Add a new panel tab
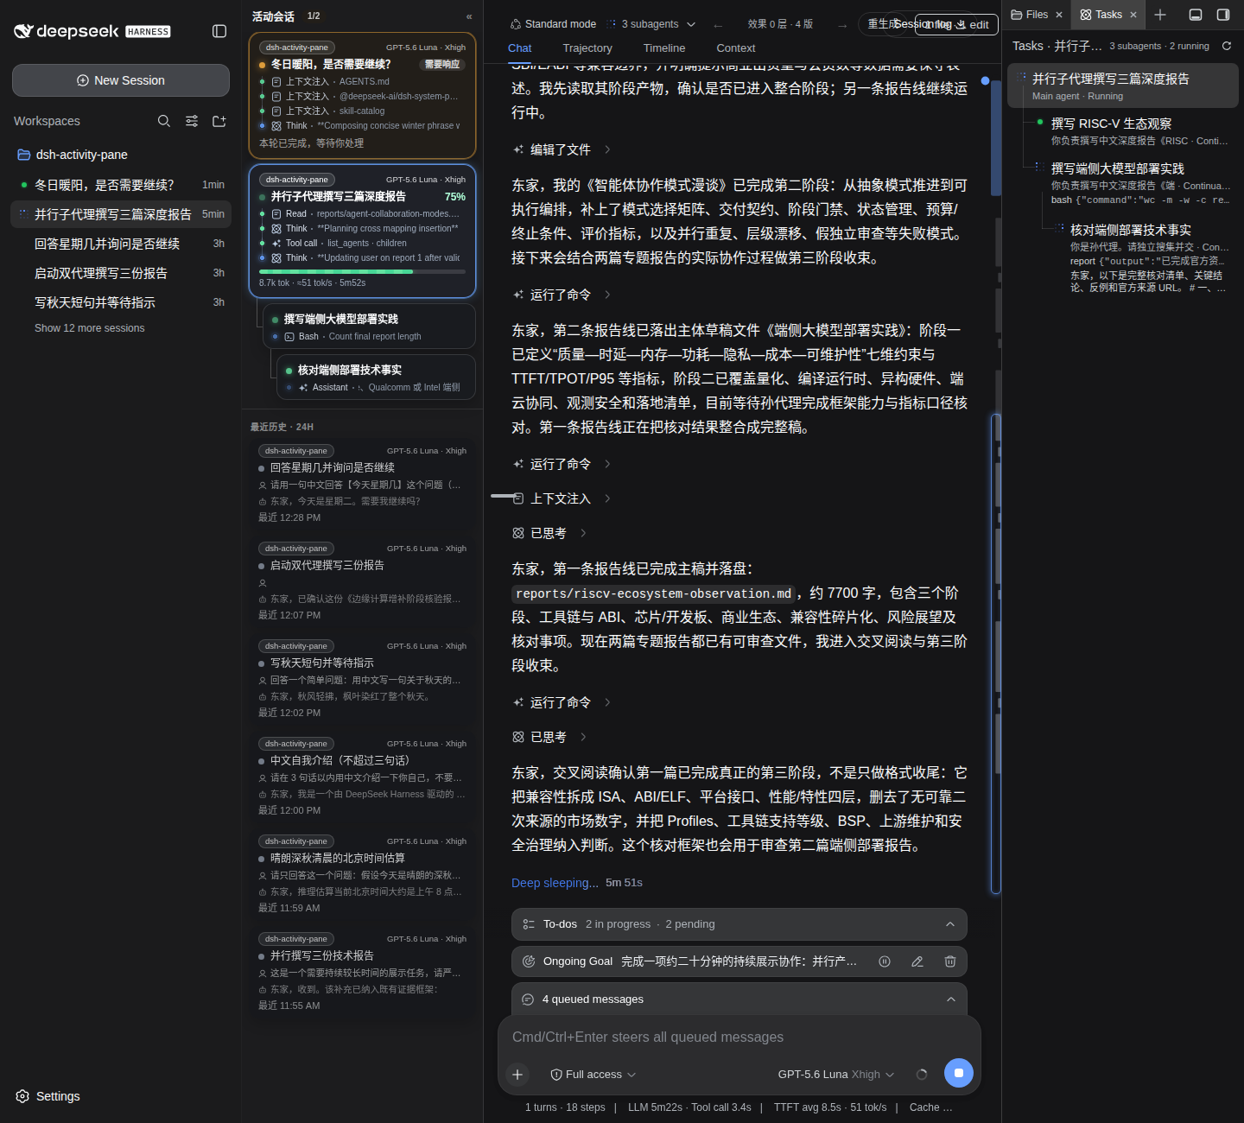The width and height of the screenshot is (1244, 1123). [x=1160, y=15]
